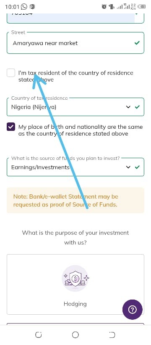
Task: Check the "I'm tax resident" checkbox
Action: [11, 73]
